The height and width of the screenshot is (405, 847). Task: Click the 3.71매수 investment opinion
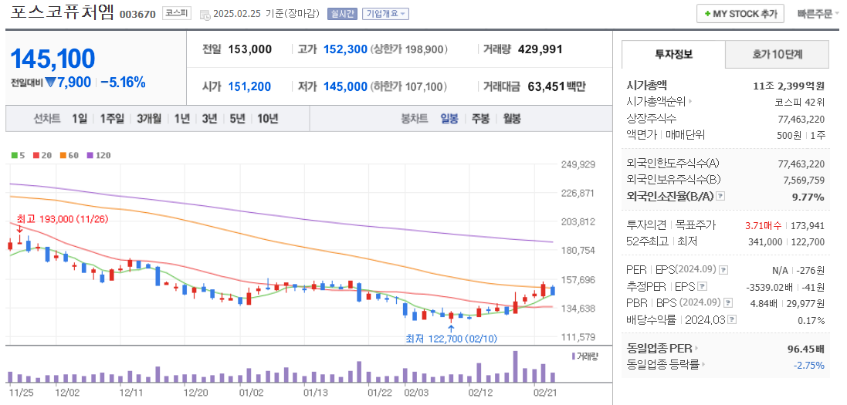pyautogui.click(x=763, y=226)
